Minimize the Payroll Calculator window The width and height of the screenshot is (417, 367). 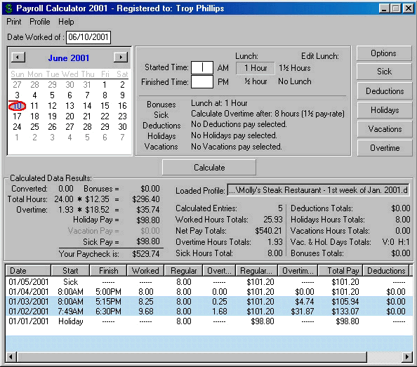384,8
